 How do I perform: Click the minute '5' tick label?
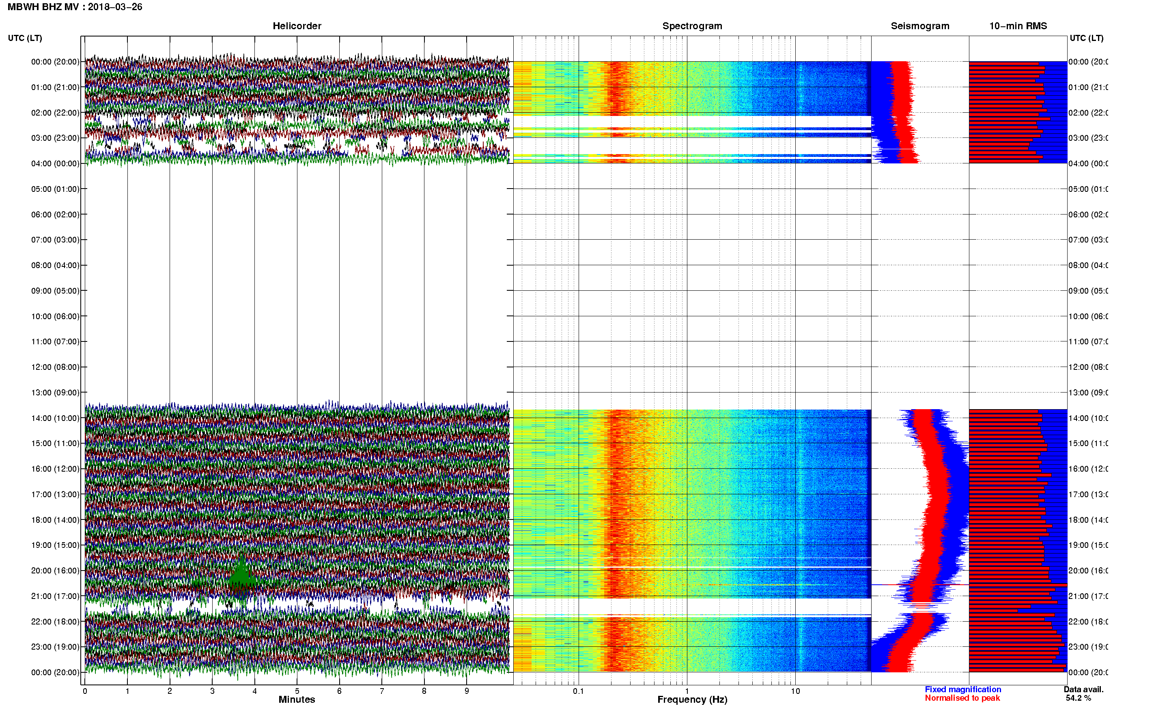tap(297, 691)
